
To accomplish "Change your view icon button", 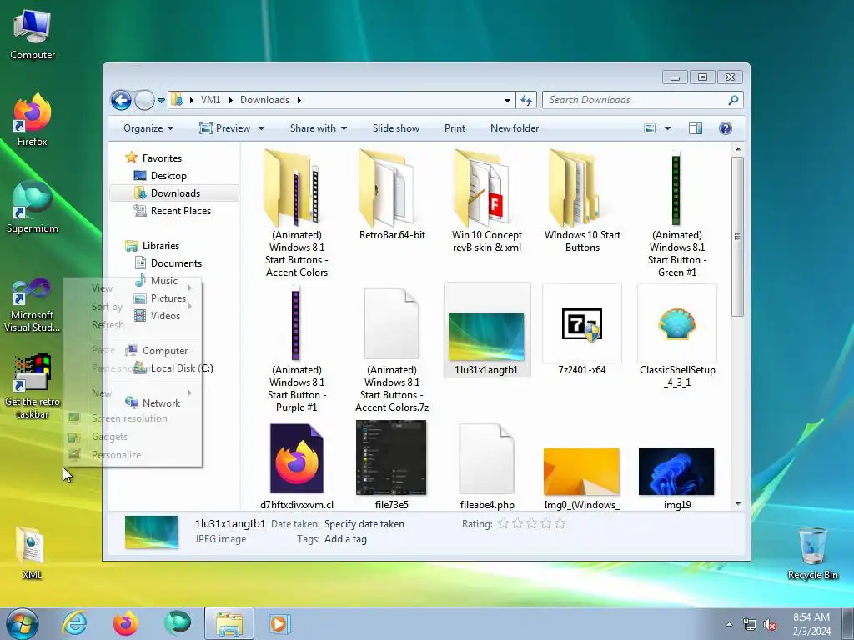I will click(650, 128).
